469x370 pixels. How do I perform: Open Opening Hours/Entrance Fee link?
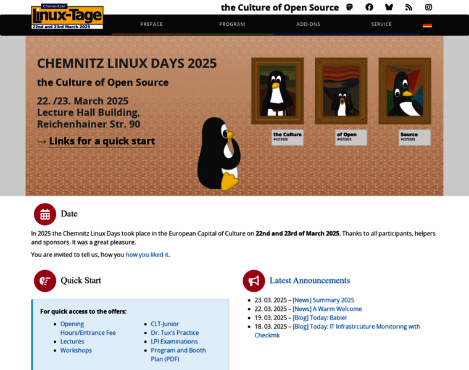click(x=88, y=328)
